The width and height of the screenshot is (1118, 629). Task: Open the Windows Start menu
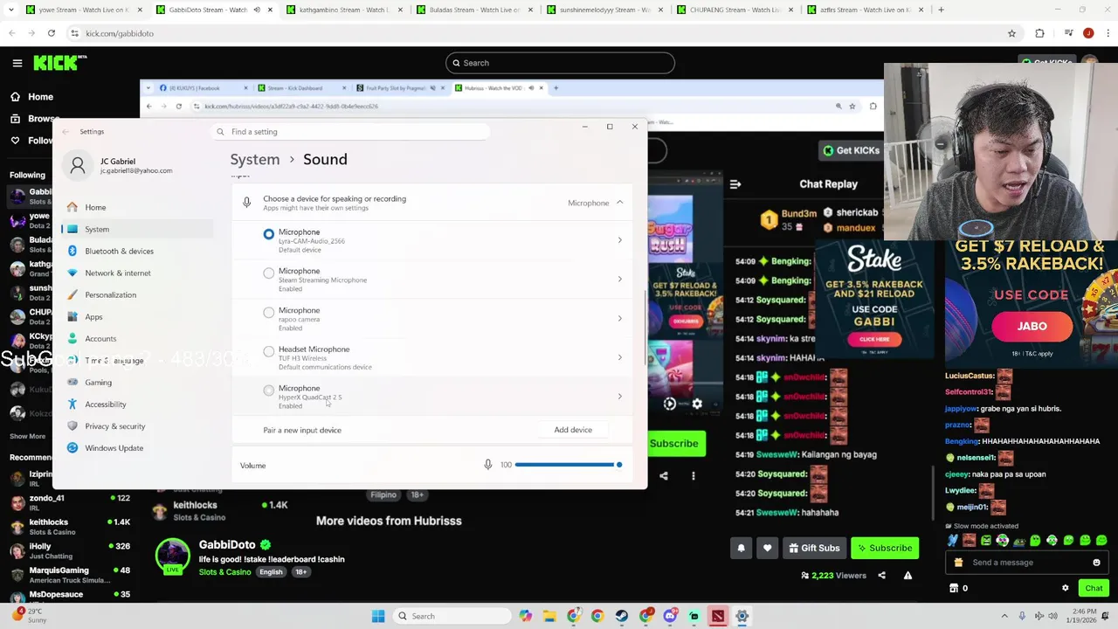(x=378, y=616)
